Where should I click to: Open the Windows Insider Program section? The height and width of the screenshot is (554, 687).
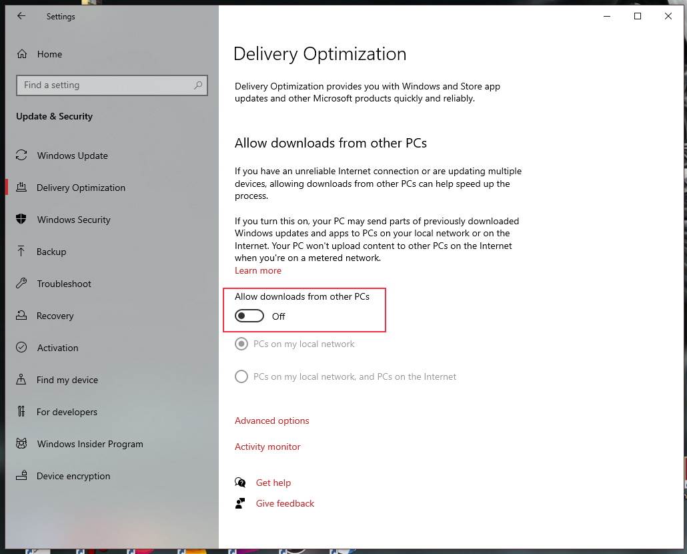[x=89, y=444]
